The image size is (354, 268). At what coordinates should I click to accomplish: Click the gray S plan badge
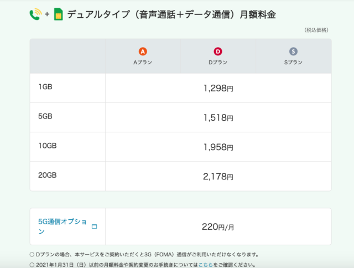293,51
